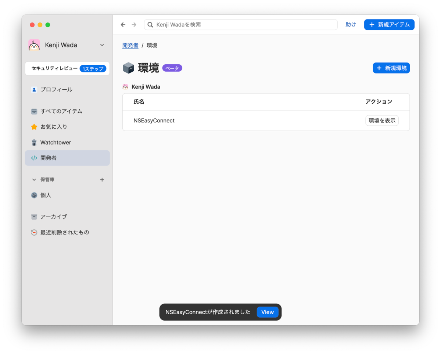Click the 最近削除されたもの icon
The height and width of the screenshot is (354, 441).
(x=34, y=232)
